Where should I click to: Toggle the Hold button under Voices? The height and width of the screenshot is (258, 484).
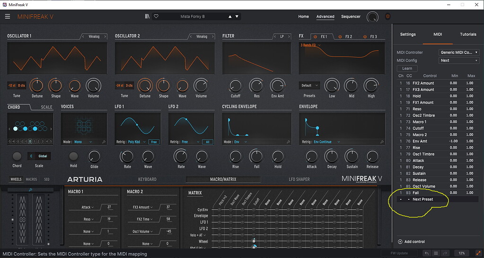[73, 156]
